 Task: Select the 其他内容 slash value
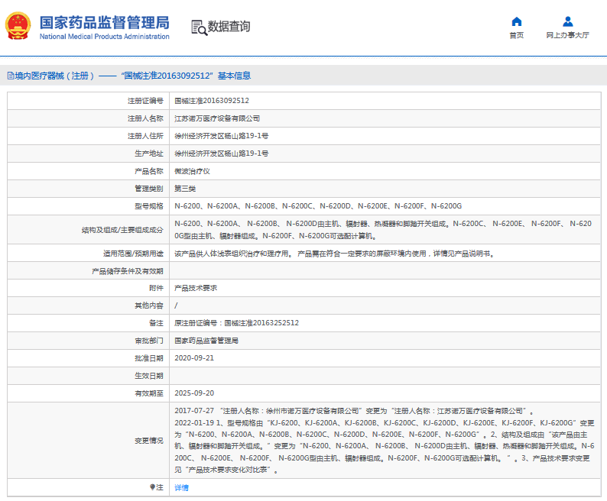176,305
